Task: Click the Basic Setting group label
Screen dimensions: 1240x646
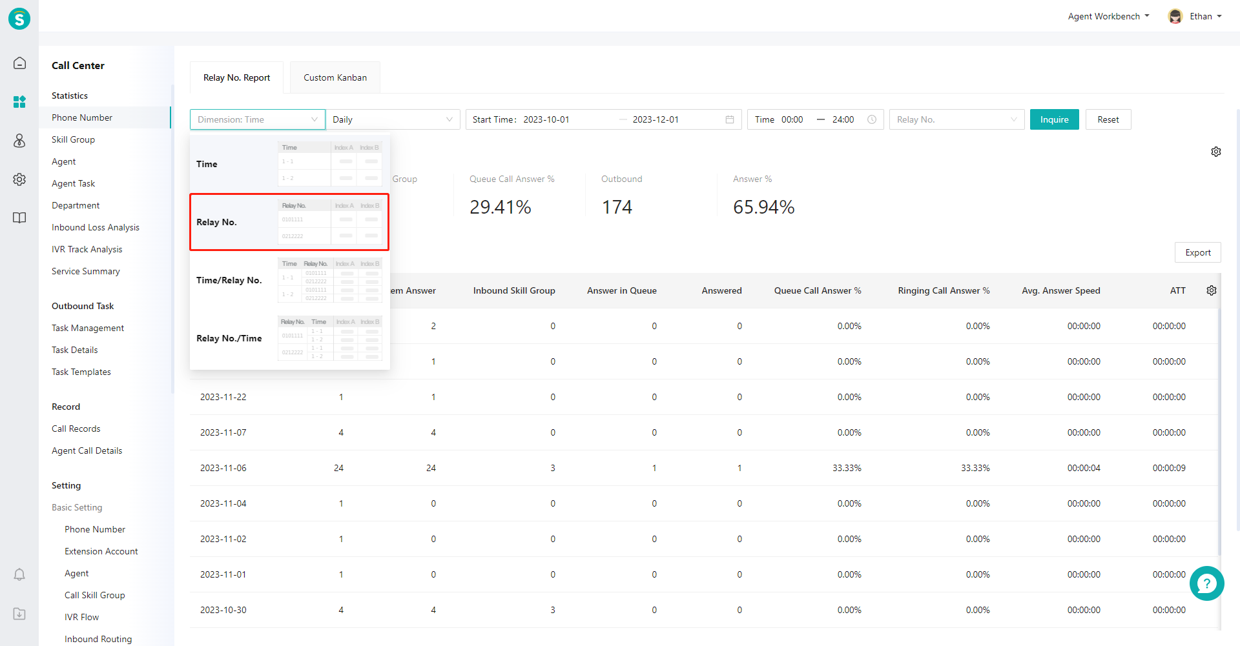Action: (x=77, y=507)
